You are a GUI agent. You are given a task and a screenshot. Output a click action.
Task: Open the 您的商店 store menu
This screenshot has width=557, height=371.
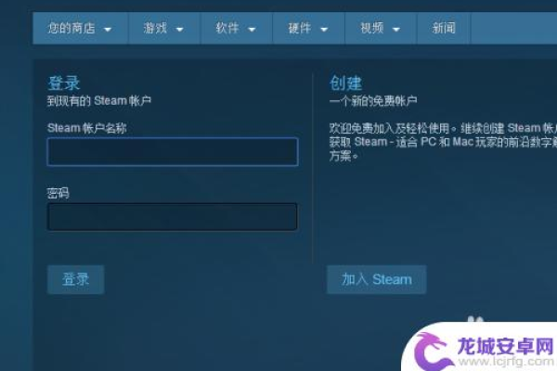point(80,28)
